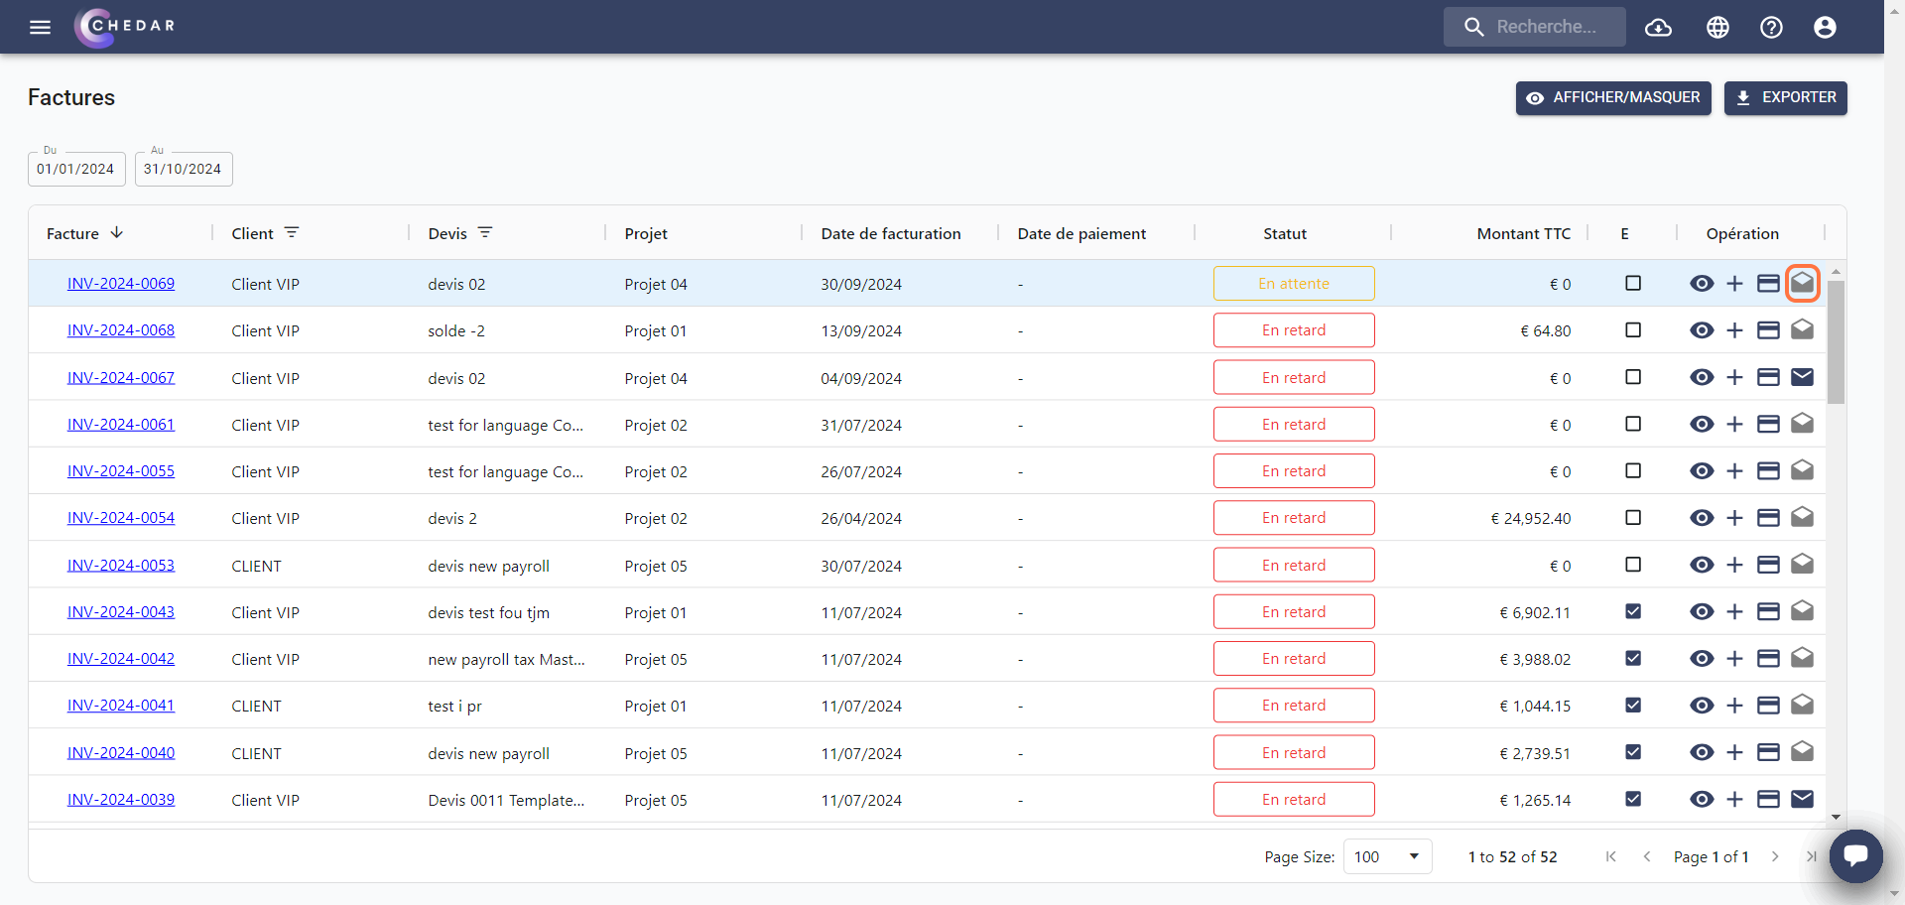View invoice INV-2024-0043 with eye icon

pyautogui.click(x=1702, y=611)
